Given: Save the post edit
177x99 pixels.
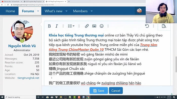Looking at the screenshot, I should (x=99, y=91).
